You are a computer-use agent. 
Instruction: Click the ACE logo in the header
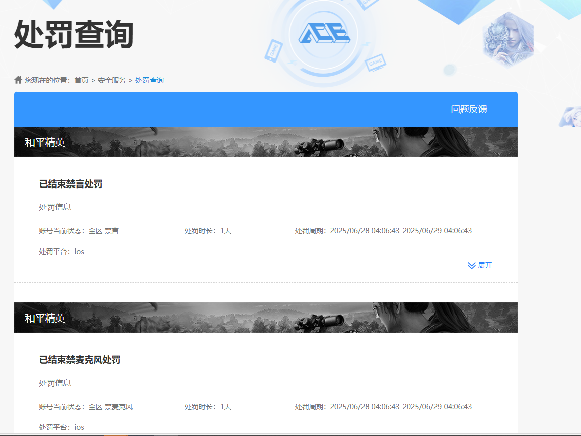pyautogui.click(x=324, y=34)
